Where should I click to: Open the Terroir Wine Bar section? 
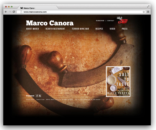click(x=80, y=29)
